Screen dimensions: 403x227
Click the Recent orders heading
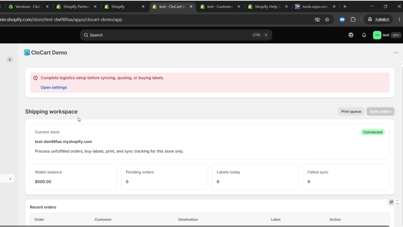pos(43,207)
